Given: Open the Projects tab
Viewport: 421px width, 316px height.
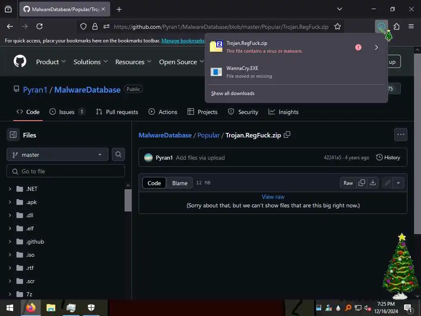Looking at the screenshot, I should click(202, 112).
